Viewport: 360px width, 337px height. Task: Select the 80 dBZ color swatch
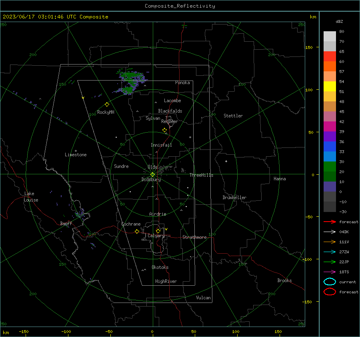point(330,36)
